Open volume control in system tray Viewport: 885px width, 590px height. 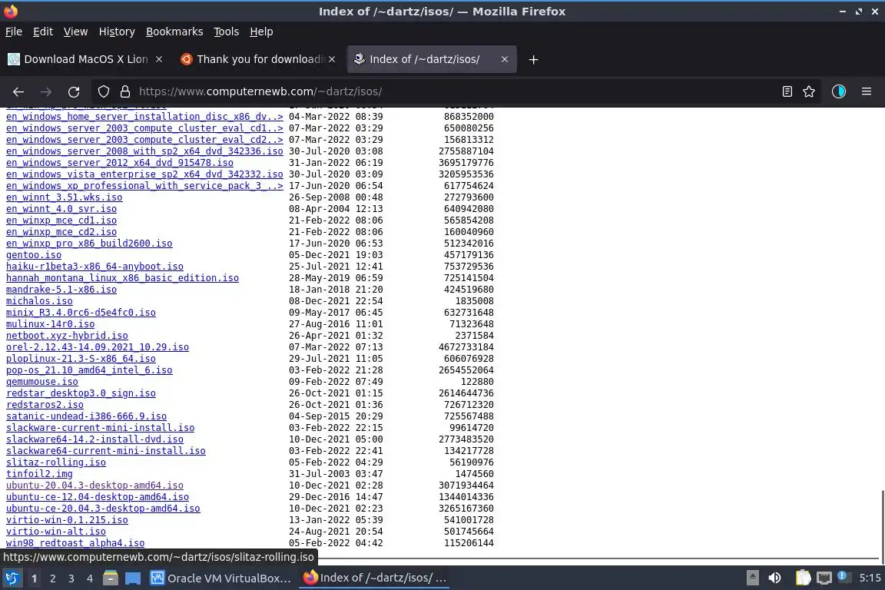pyautogui.click(x=775, y=578)
